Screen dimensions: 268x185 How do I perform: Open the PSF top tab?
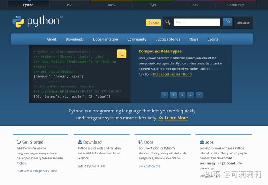point(70,5)
